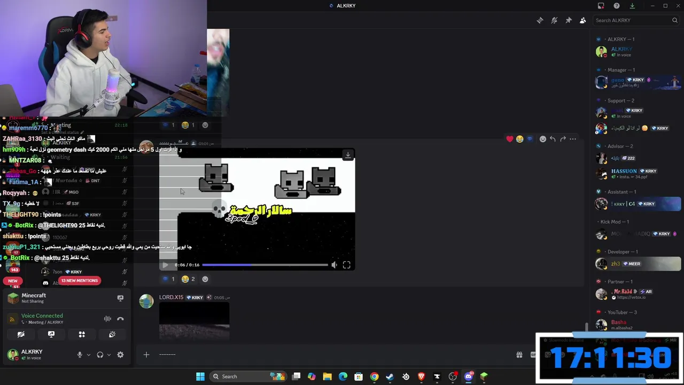Click the taskbar Search box
Screen dimensions: 684x385
[248, 376]
